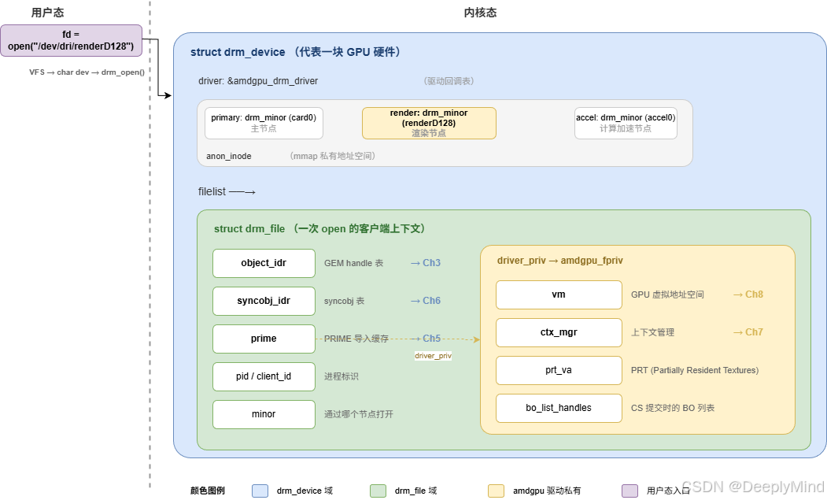This screenshot has width=827, height=500.
Task: Click the struct drm_file title text
Action: [319, 228]
